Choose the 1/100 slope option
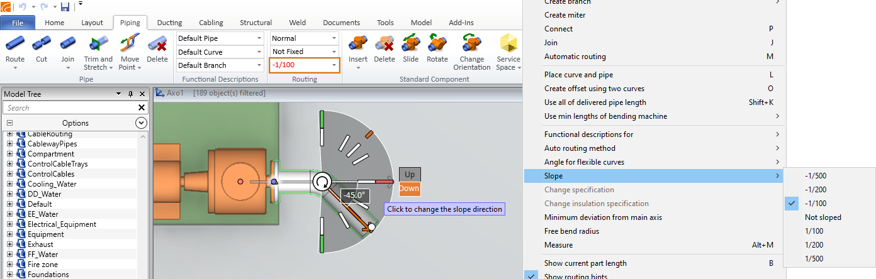Screen dimensions: 876x279 point(829,231)
